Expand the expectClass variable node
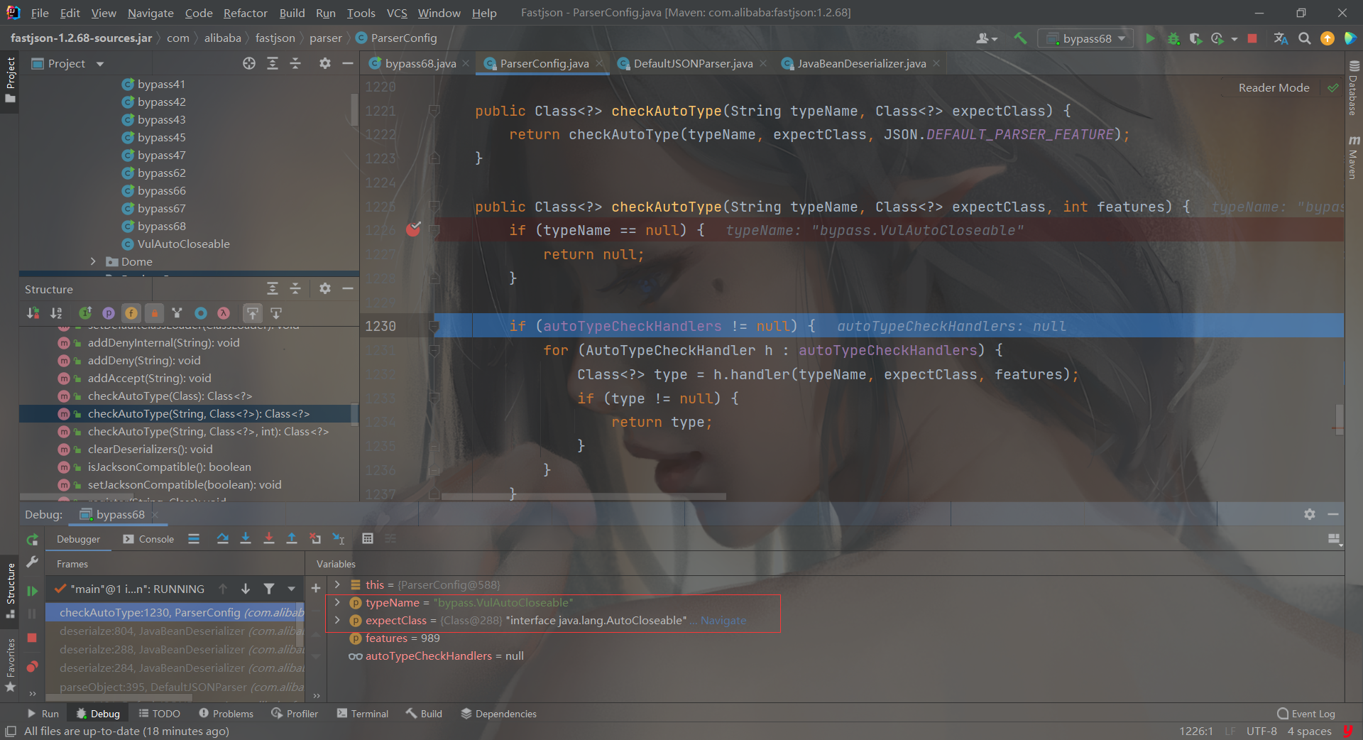Image resolution: width=1363 pixels, height=740 pixels. [x=337, y=620]
